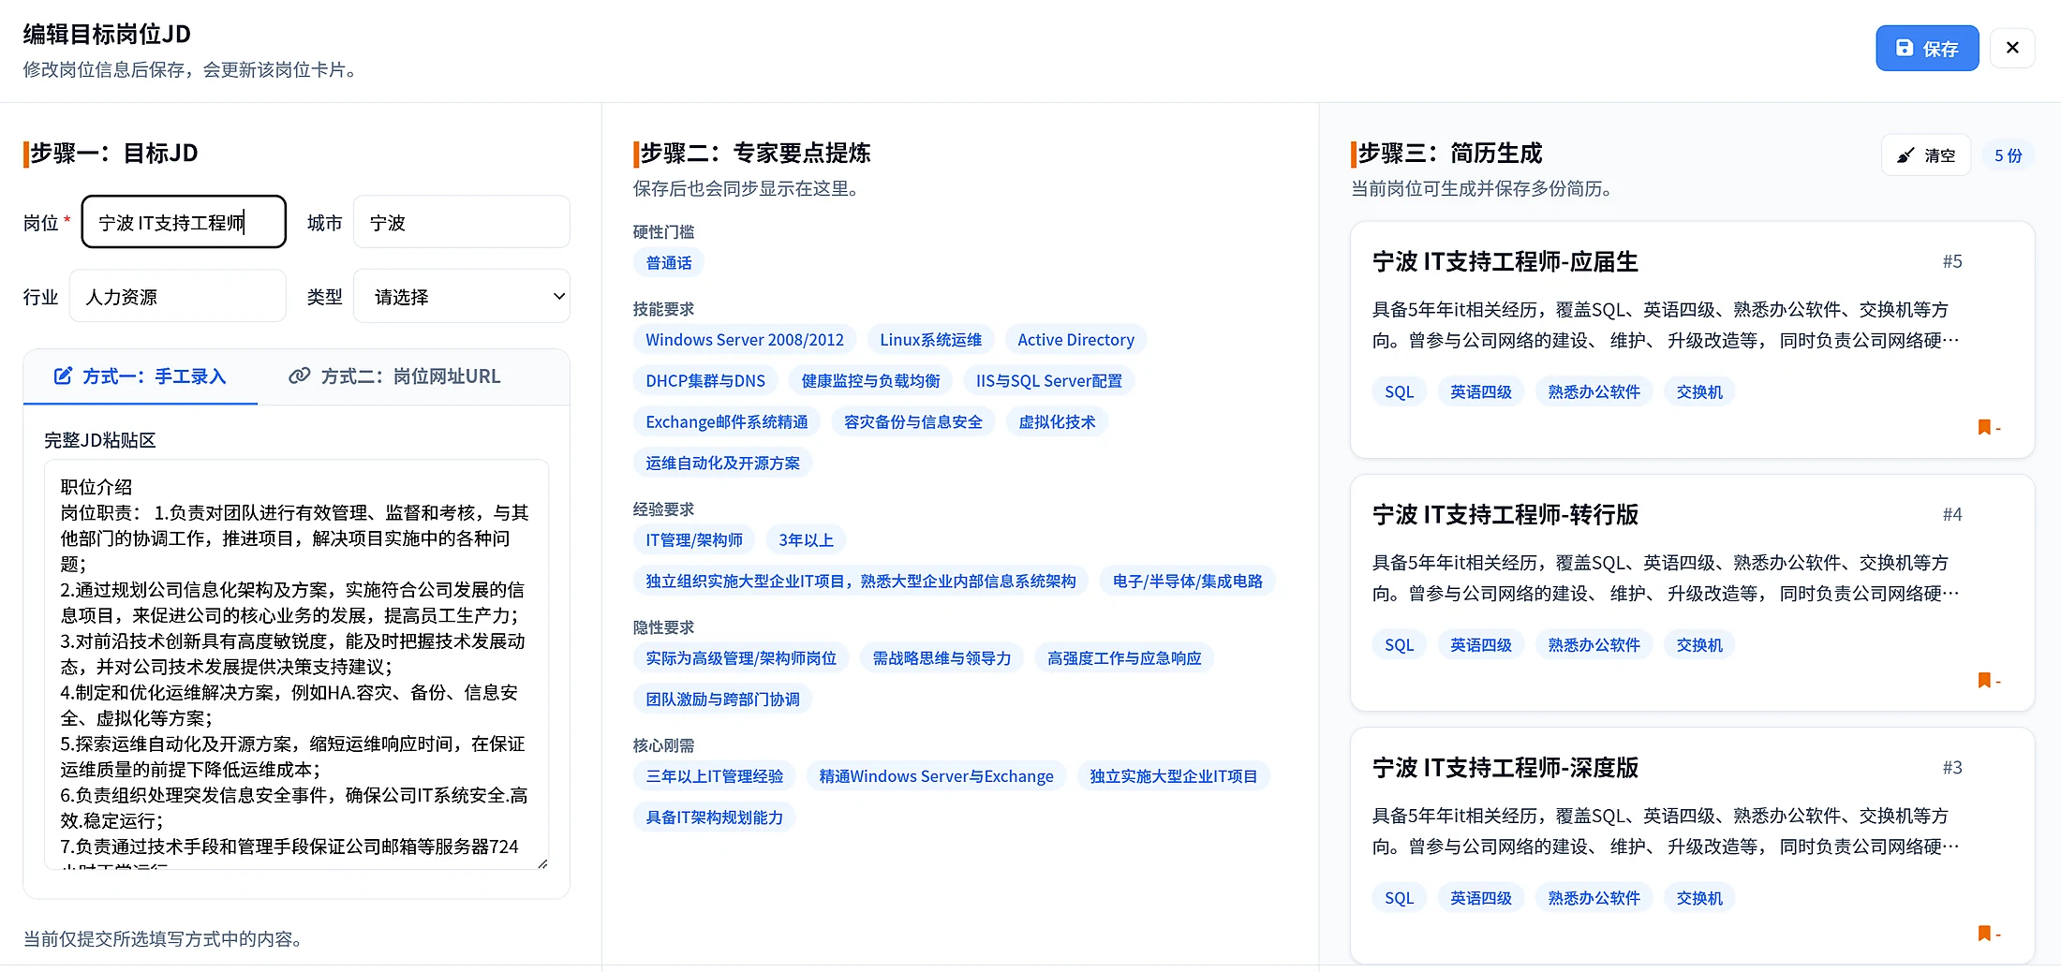Click bookmark icon on 应届生 resume card

1984,427
